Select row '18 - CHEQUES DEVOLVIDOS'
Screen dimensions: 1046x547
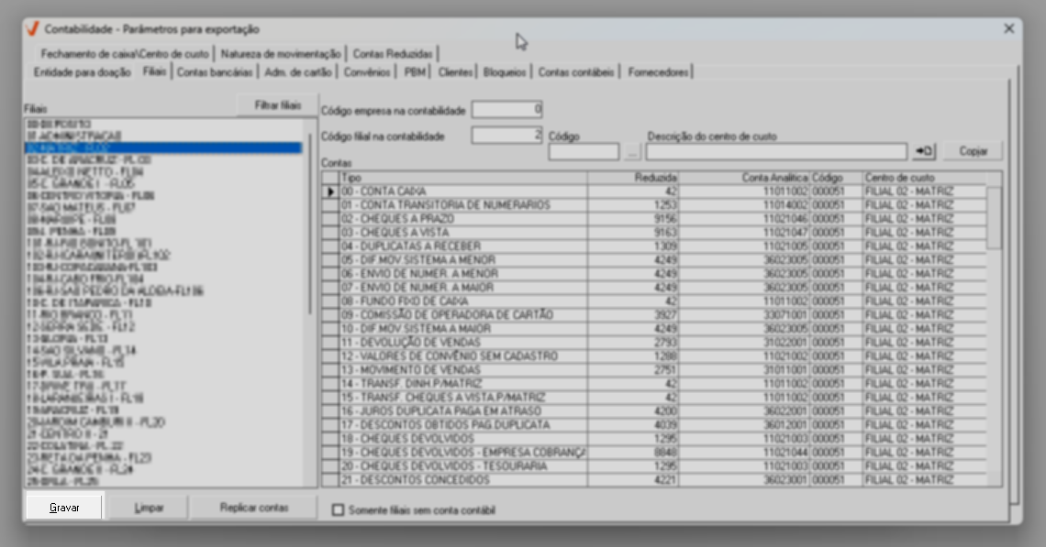(653, 438)
